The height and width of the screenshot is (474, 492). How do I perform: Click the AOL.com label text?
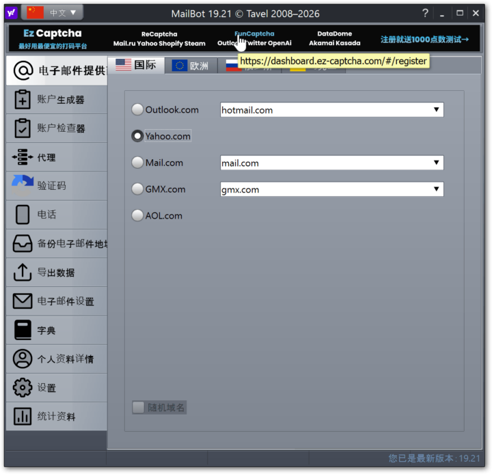[x=163, y=216]
